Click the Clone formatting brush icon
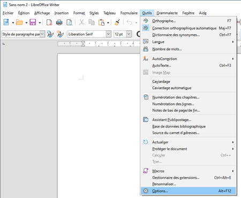241x198 pixels. (x=117, y=22)
